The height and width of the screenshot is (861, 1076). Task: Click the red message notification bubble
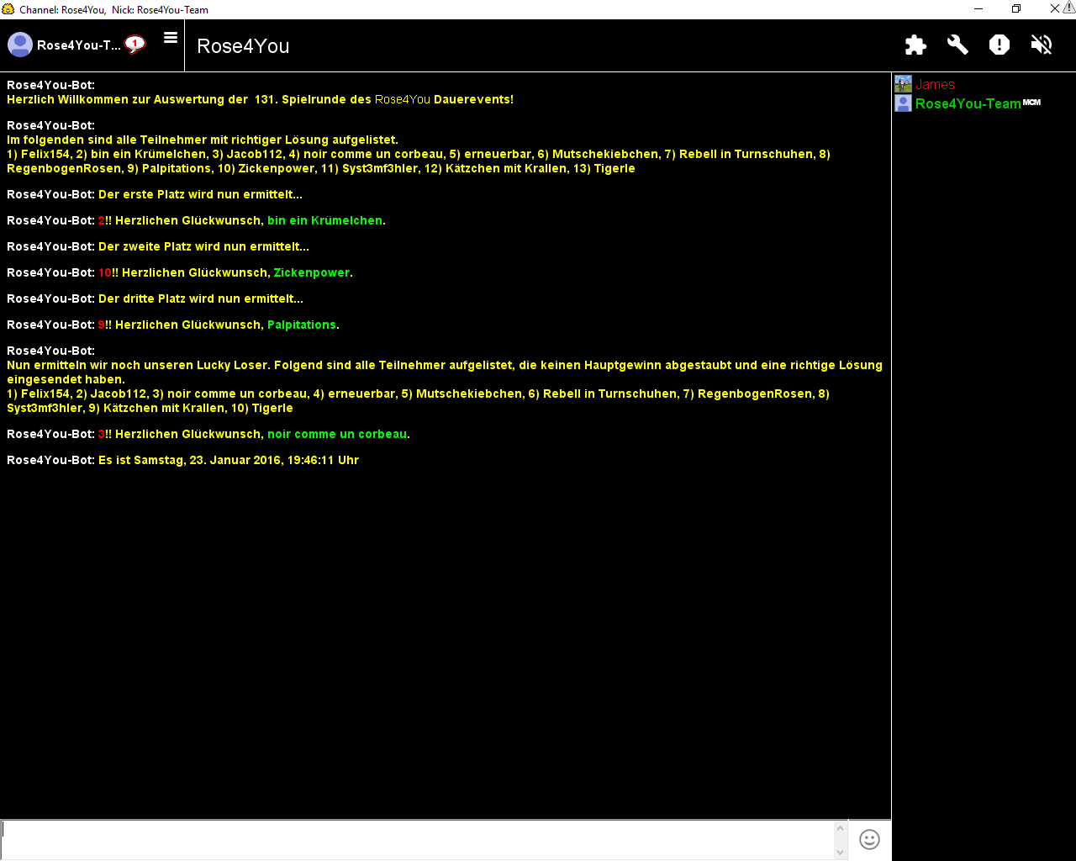[x=134, y=44]
